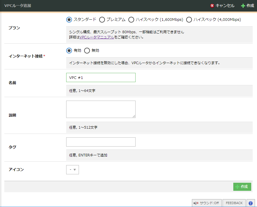257x207 pixels.
Task: Select the プレミアム plan radio button
Action: (102, 20)
